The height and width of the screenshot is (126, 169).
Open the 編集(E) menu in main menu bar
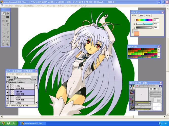point(18,6)
